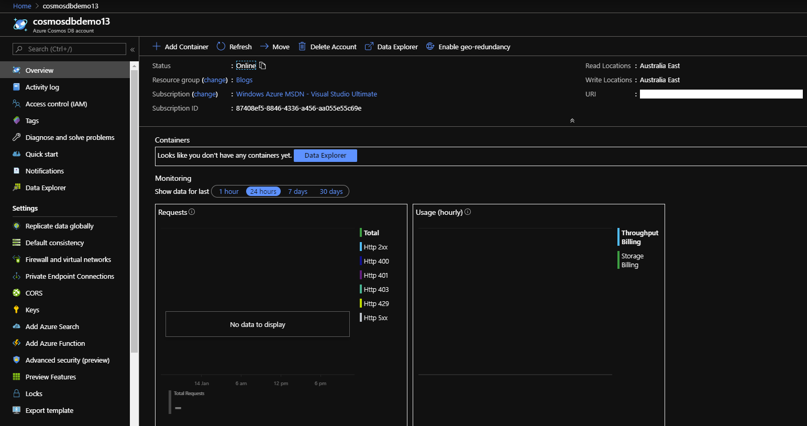Copy the Online status using copy icon

262,65
